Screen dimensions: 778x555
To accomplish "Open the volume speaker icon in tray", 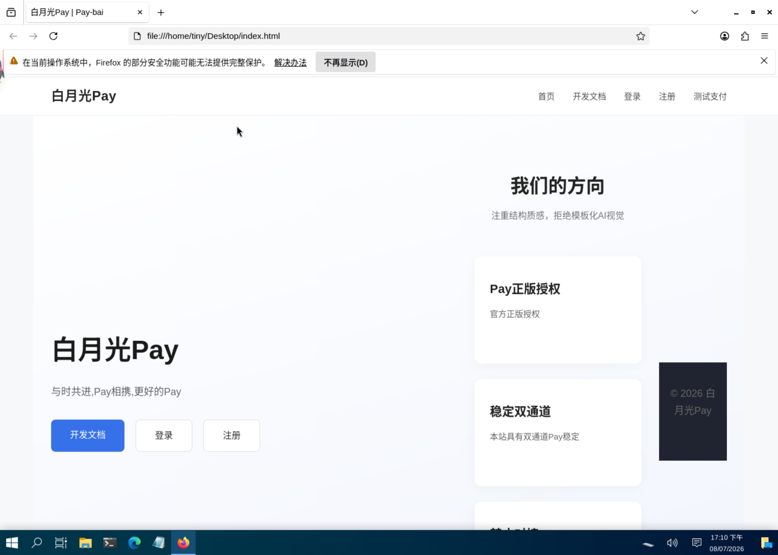I will [672, 543].
